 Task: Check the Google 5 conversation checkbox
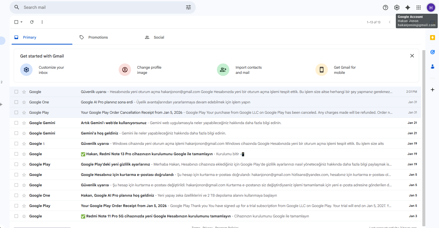(16, 144)
